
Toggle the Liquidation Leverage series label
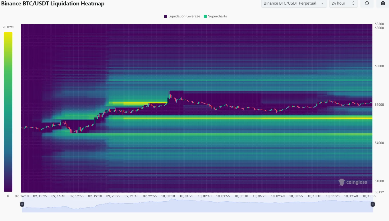click(184, 16)
